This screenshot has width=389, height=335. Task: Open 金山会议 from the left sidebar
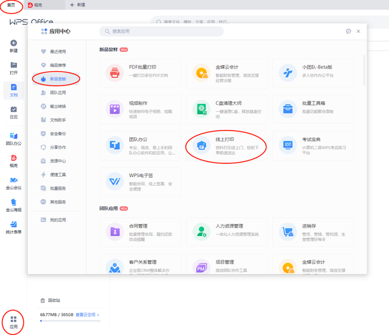coord(13,183)
